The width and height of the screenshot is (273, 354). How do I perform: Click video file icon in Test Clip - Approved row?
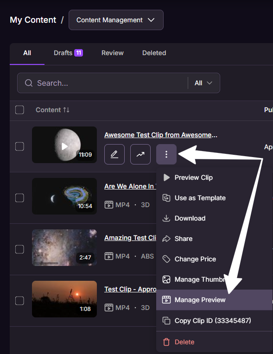(x=109, y=308)
